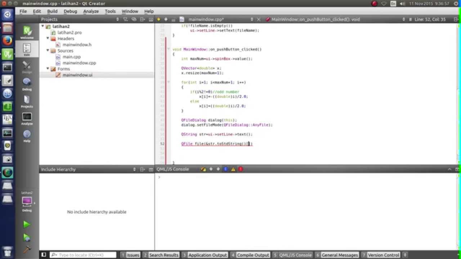Open the Analyze mode
The width and height of the screenshot is (461, 259).
click(27, 119)
